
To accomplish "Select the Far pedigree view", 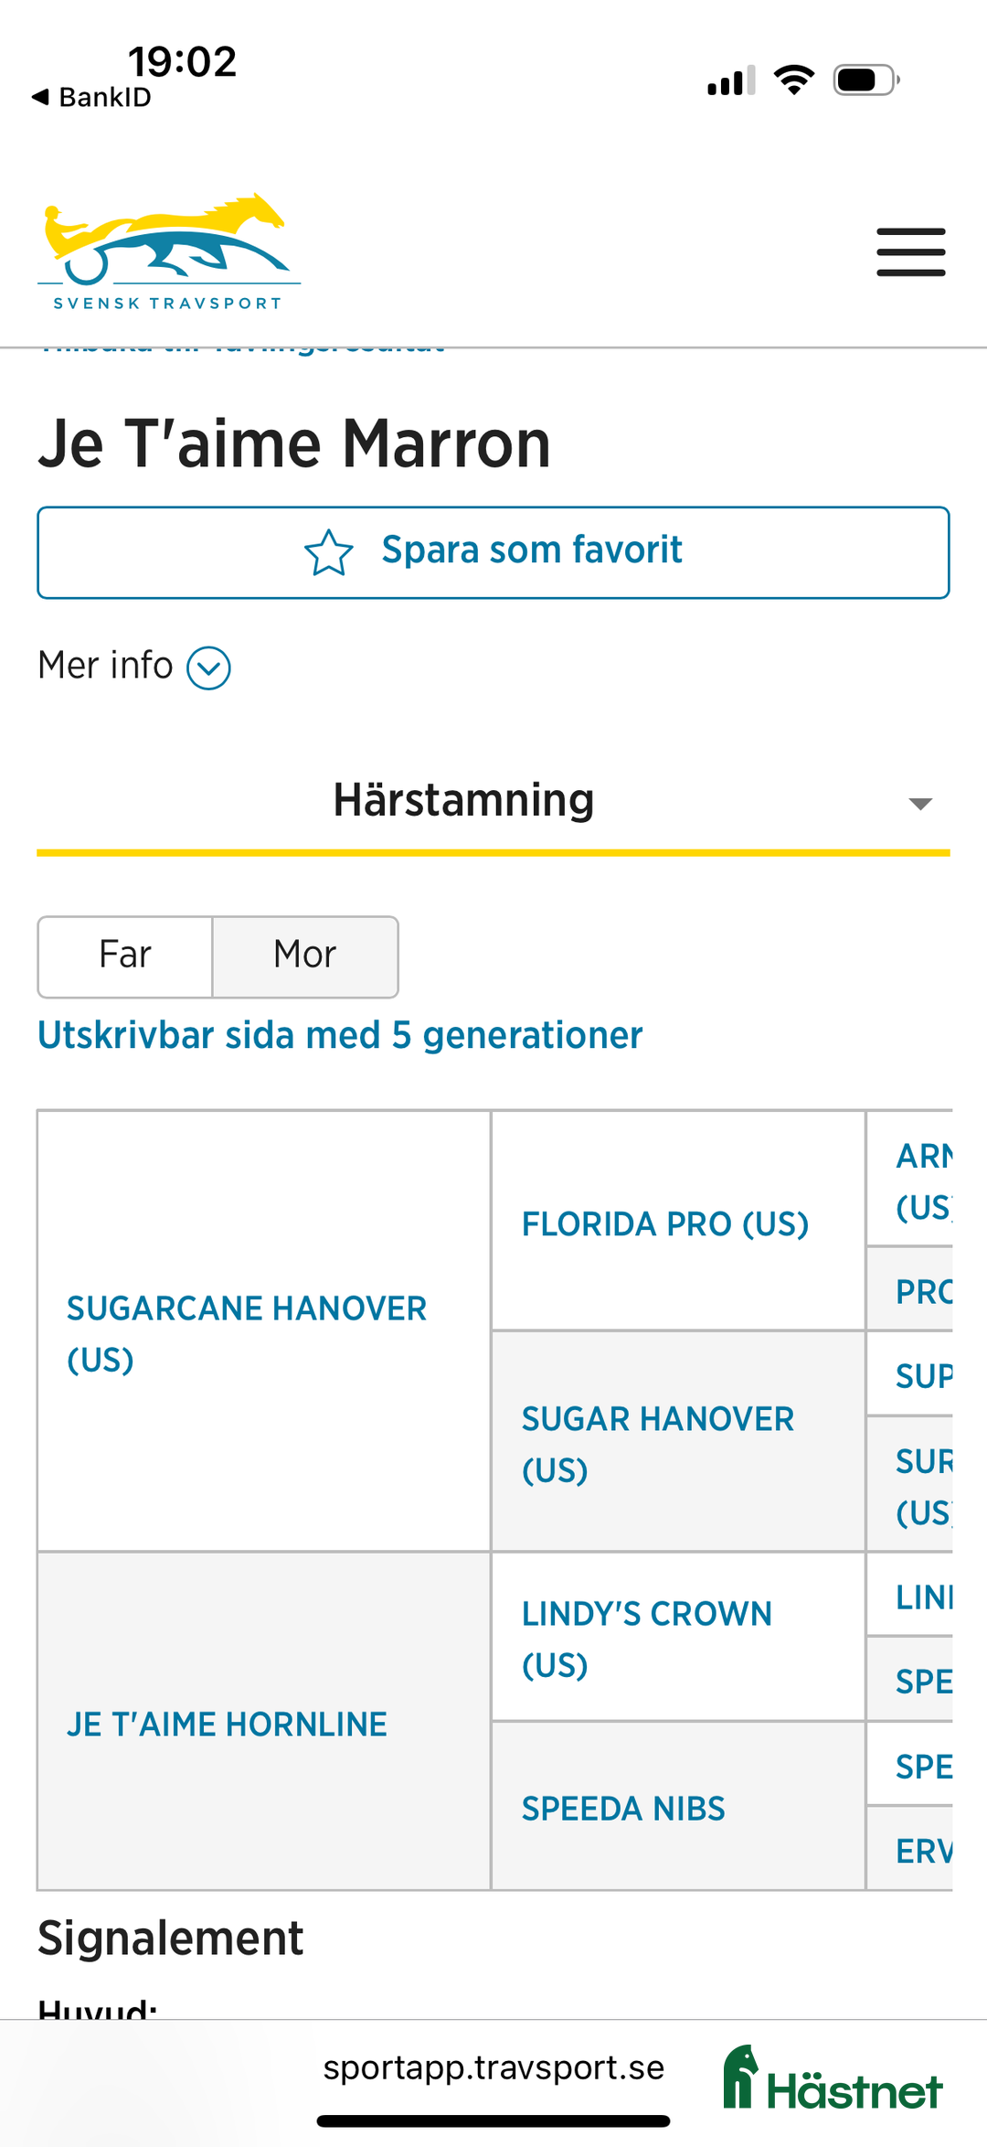I will coord(124,955).
